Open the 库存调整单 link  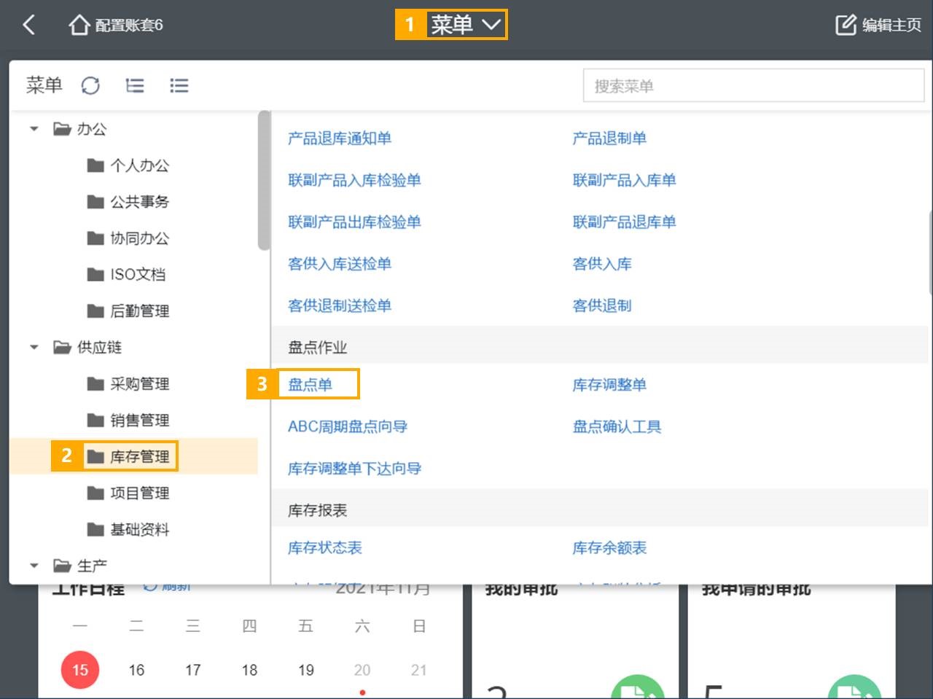[x=609, y=385]
